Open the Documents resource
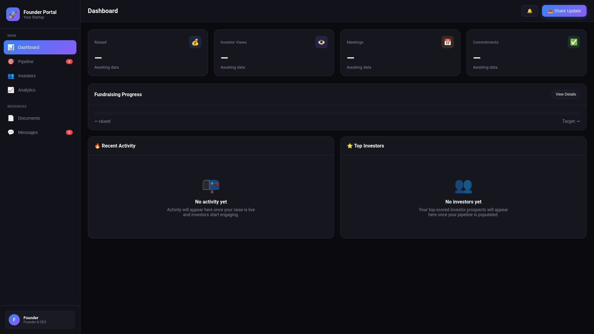This screenshot has height=334, width=594. coord(40,118)
